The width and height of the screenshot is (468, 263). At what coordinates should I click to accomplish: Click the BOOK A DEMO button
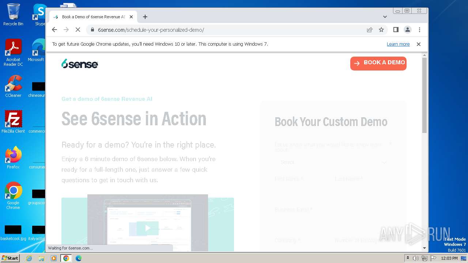(x=378, y=63)
